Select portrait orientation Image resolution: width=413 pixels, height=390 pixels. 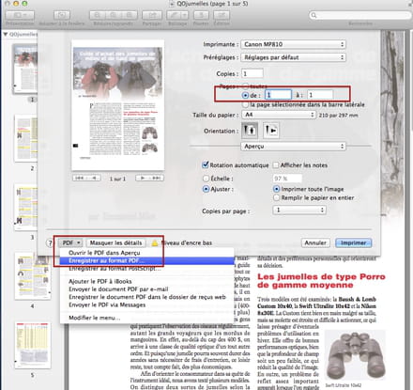pyautogui.click(x=250, y=130)
